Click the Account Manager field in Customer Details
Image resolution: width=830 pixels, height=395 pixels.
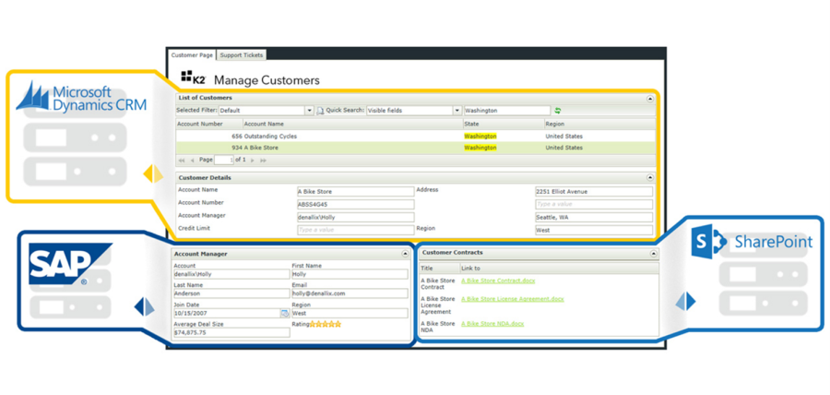pos(355,217)
